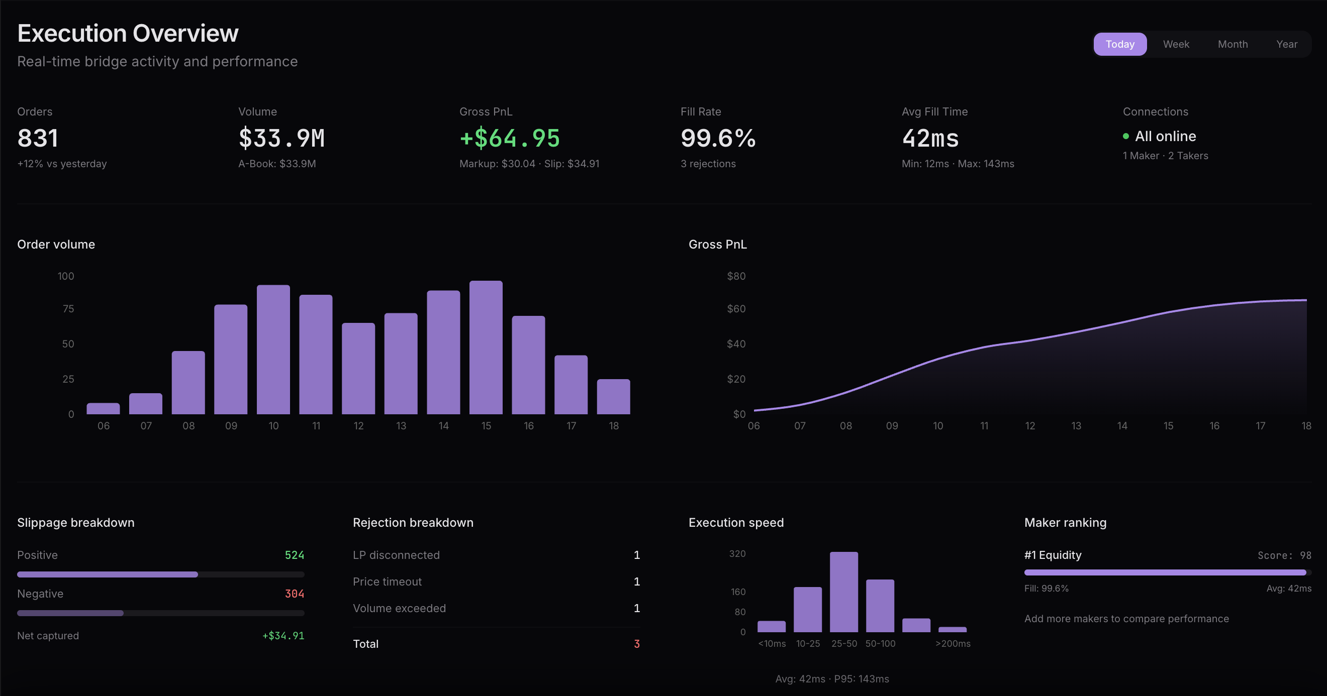Select the Fill Rate 99.6% card
Screen dimensions: 1327x696
tap(718, 138)
